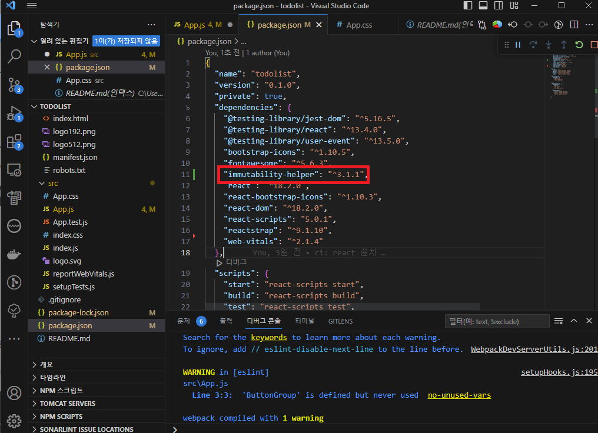The height and width of the screenshot is (433, 598).
Task: Toggle secondary side bar visibility
Action: [499, 5]
